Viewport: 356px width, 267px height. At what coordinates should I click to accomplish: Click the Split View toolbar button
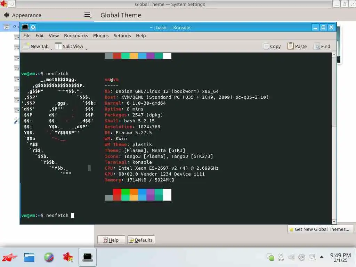tap(70, 46)
